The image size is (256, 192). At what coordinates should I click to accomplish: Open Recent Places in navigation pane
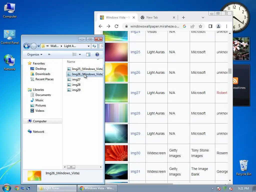point(44,79)
